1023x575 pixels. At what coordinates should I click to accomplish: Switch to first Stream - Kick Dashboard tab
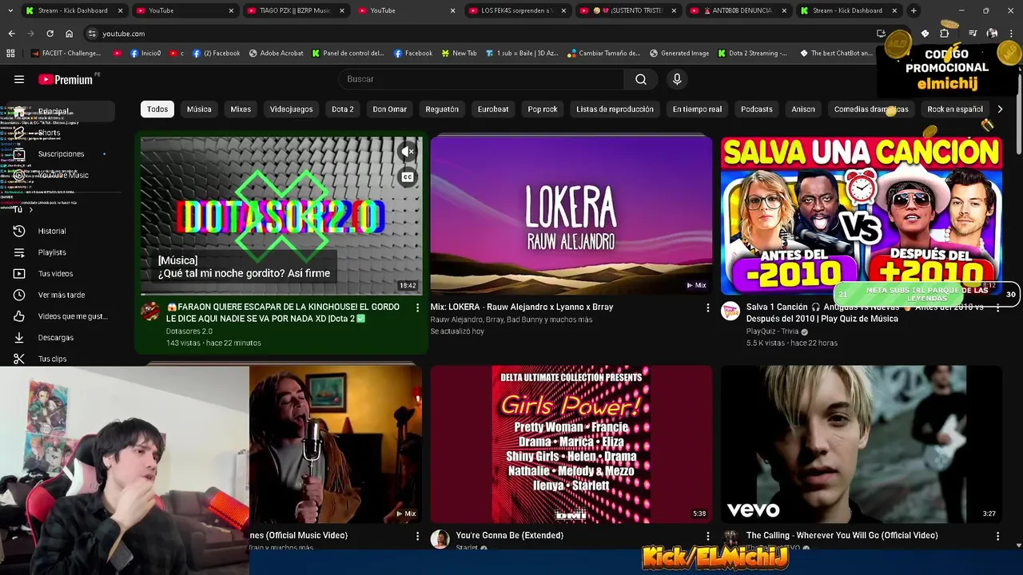[x=73, y=10]
